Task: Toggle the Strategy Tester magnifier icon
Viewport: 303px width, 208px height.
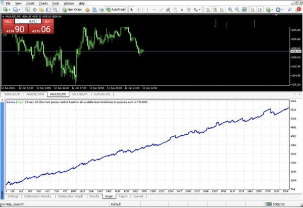Action: pos(56,10)
